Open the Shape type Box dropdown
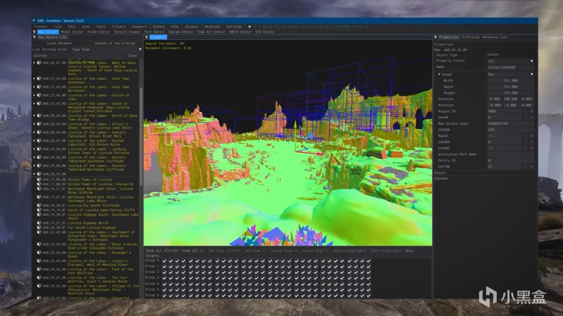 point(511,75)
